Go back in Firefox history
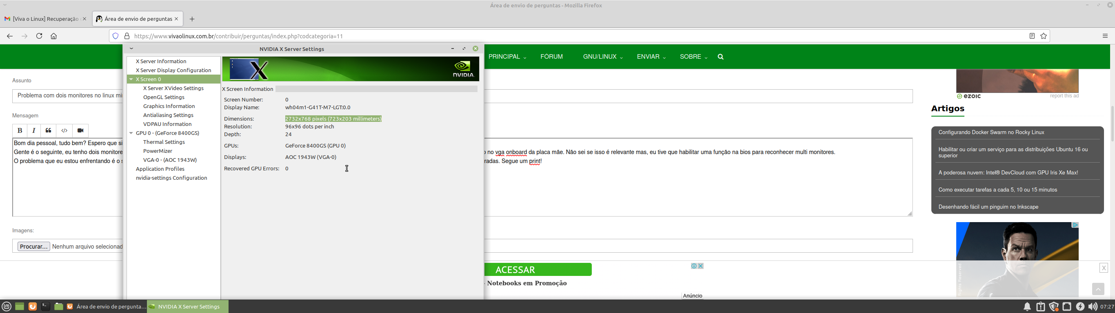Image resolution: width=1115 pixels, height=313 pixels. tap(9, 36)
